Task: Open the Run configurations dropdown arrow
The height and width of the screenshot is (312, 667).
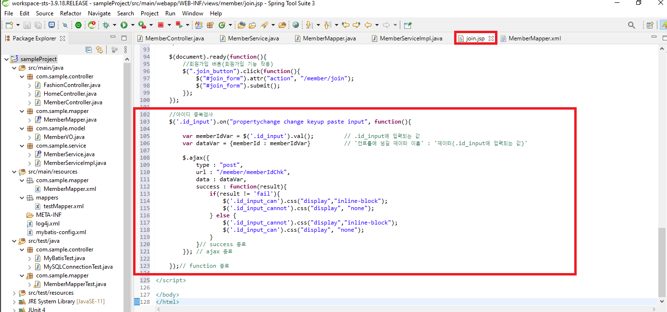Action: point(133,25)
